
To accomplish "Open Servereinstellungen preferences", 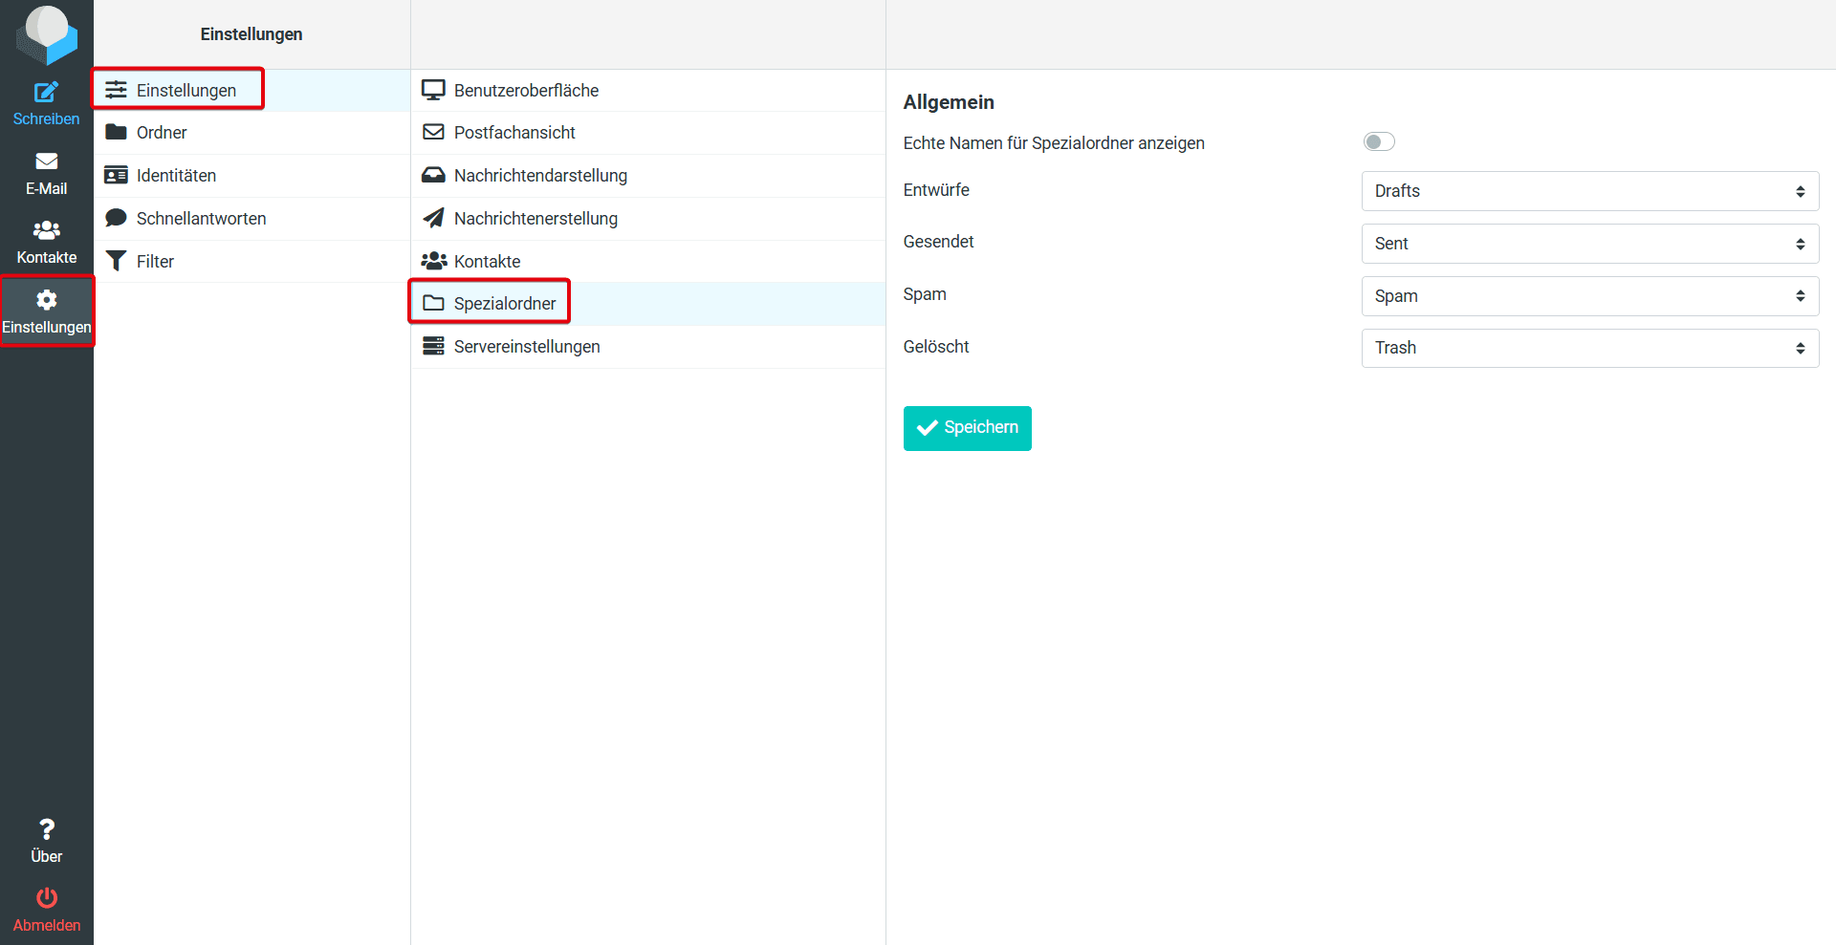I will pyautogui.click(x=526, y=347).
